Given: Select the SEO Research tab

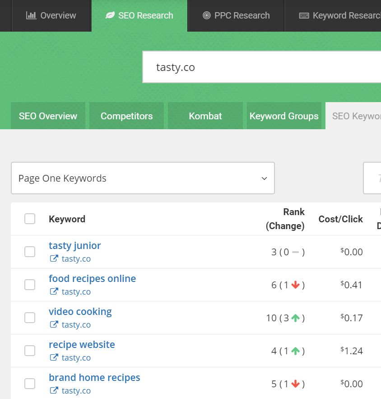Looking at the screenshot, I should [x=139, y=16].
